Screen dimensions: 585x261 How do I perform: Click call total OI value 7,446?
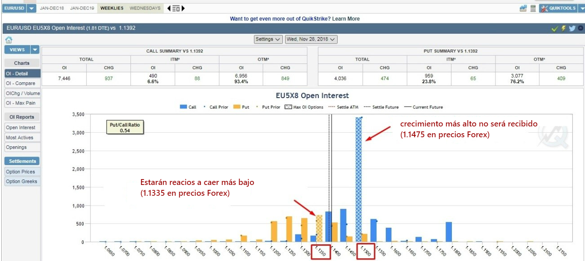pyautogui.click(x=64, y=79)
